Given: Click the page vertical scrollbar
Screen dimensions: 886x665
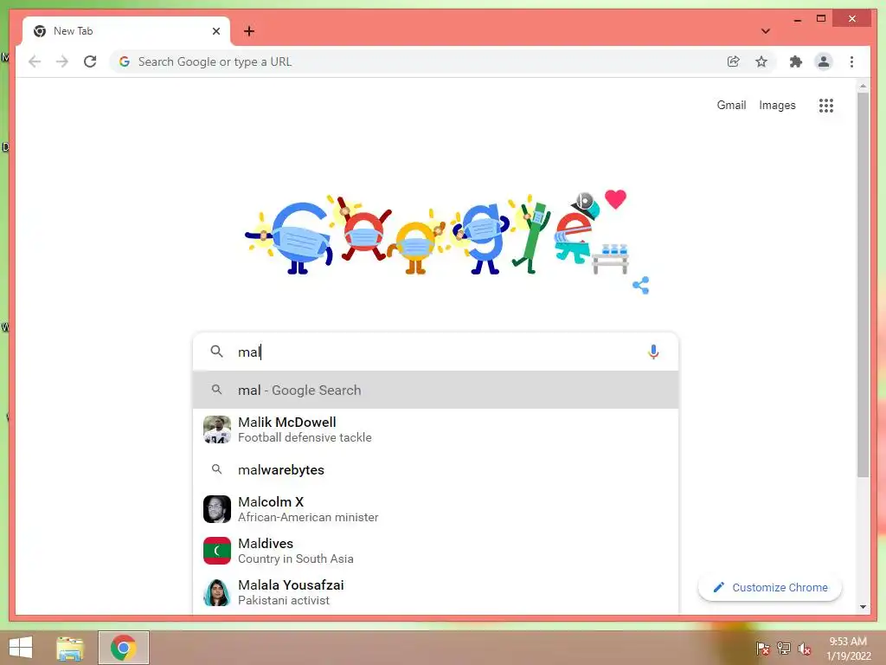Looking at the screenshot, I should pyautogui.click(x=863, y=284).
